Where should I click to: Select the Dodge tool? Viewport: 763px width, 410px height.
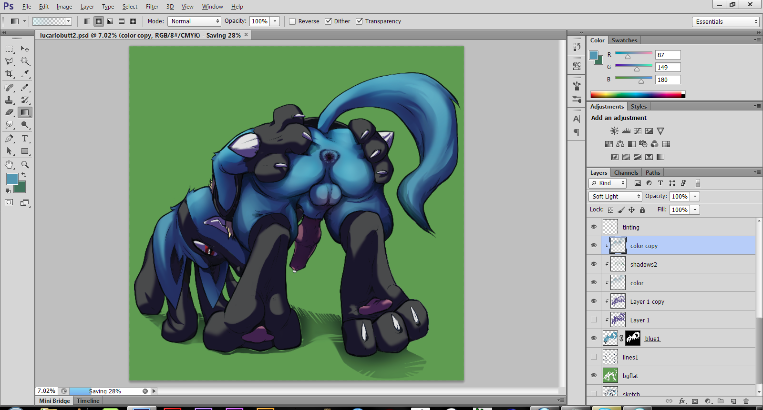(25, 125)
